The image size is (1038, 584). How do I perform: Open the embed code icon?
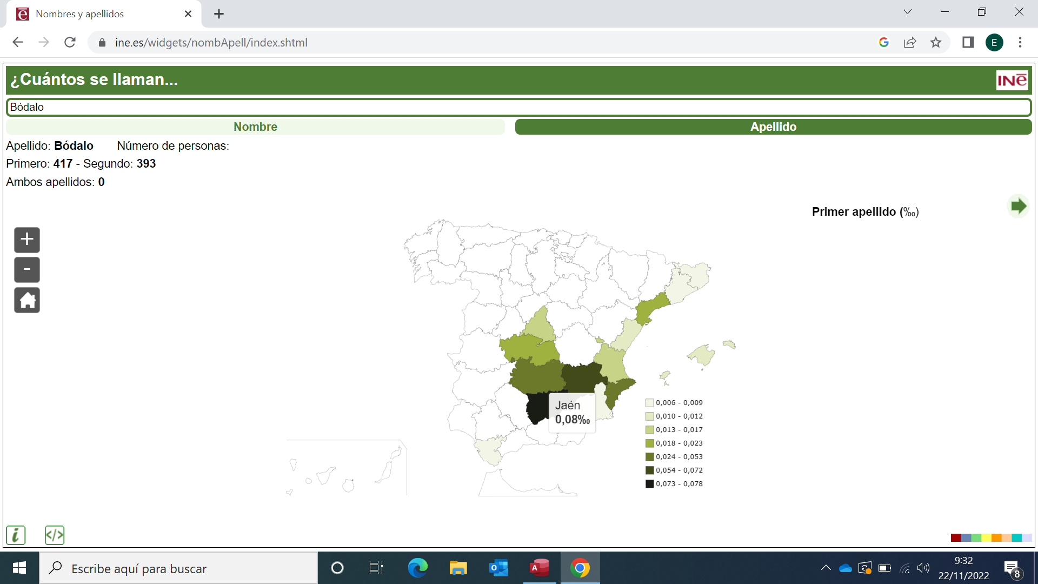[x=55, y=535]
